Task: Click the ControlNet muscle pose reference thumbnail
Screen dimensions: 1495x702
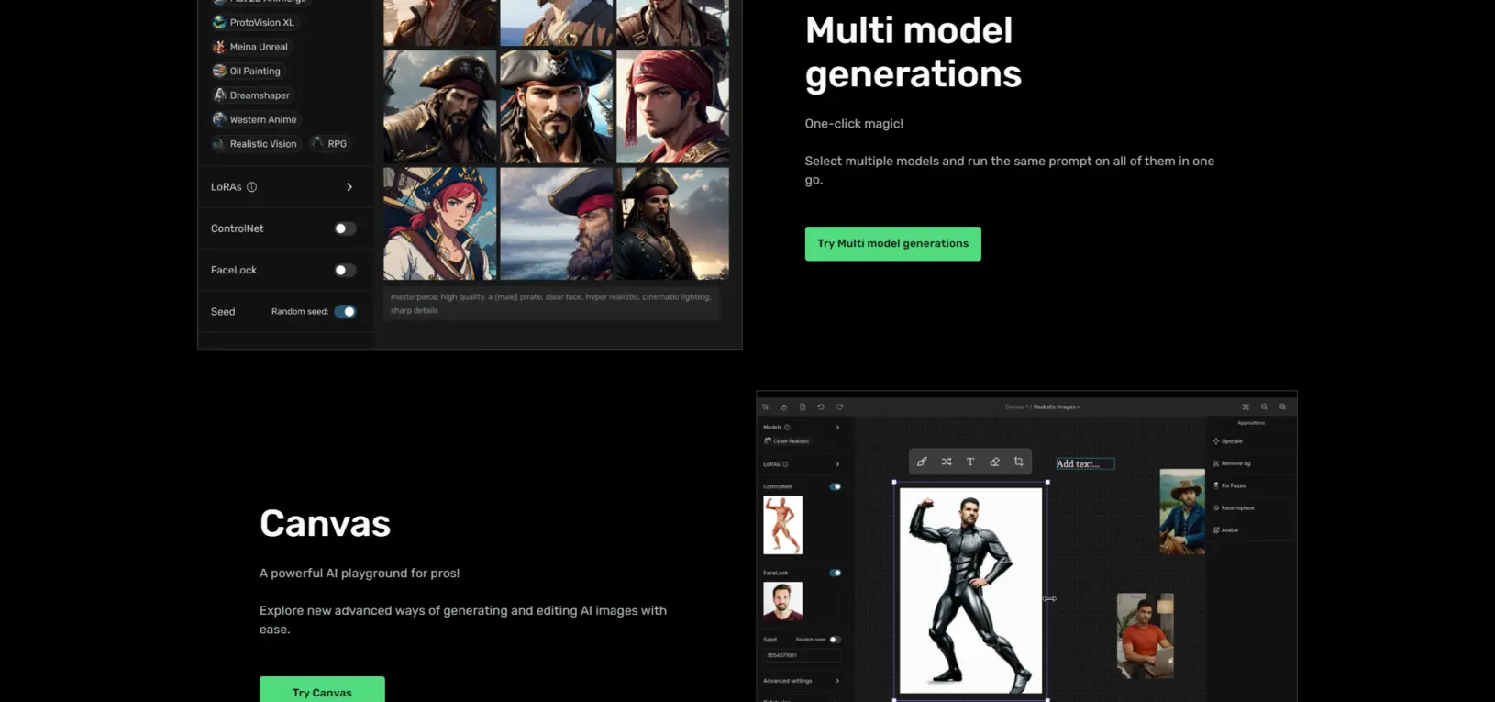Action: [783, 525]
